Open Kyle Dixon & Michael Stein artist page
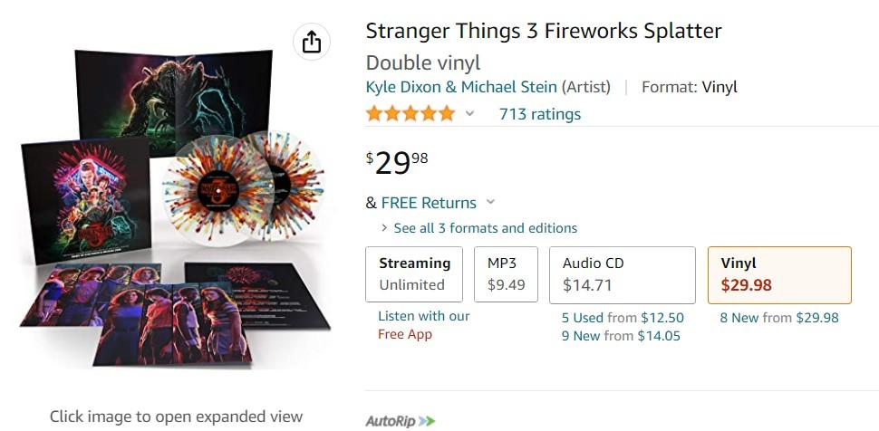879x431 pixels. click(x=461, y=87)
